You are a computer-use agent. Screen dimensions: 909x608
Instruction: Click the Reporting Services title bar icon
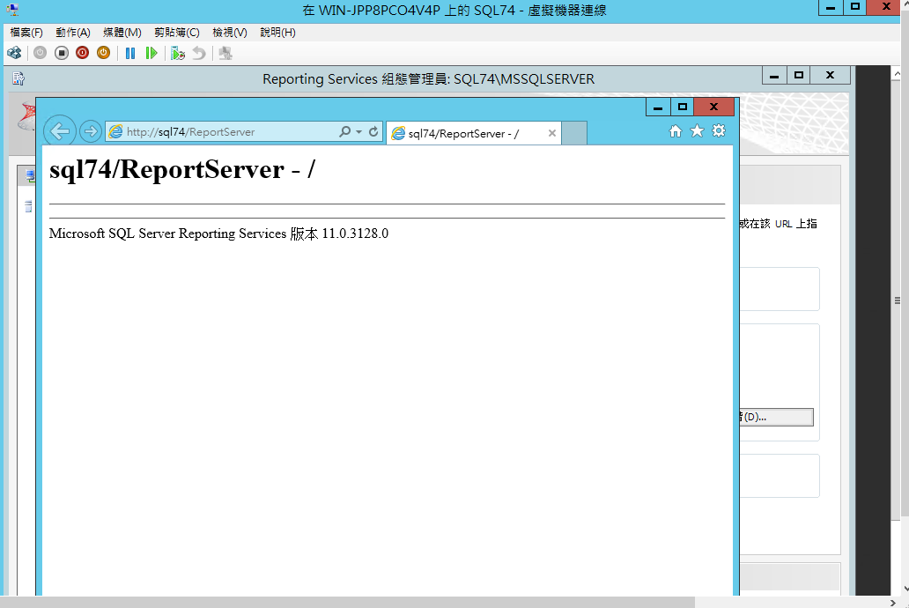tap(18, 78)
